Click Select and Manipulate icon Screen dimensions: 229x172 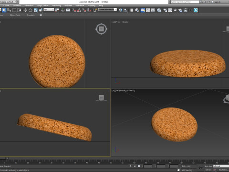click(x=63, y=11)
